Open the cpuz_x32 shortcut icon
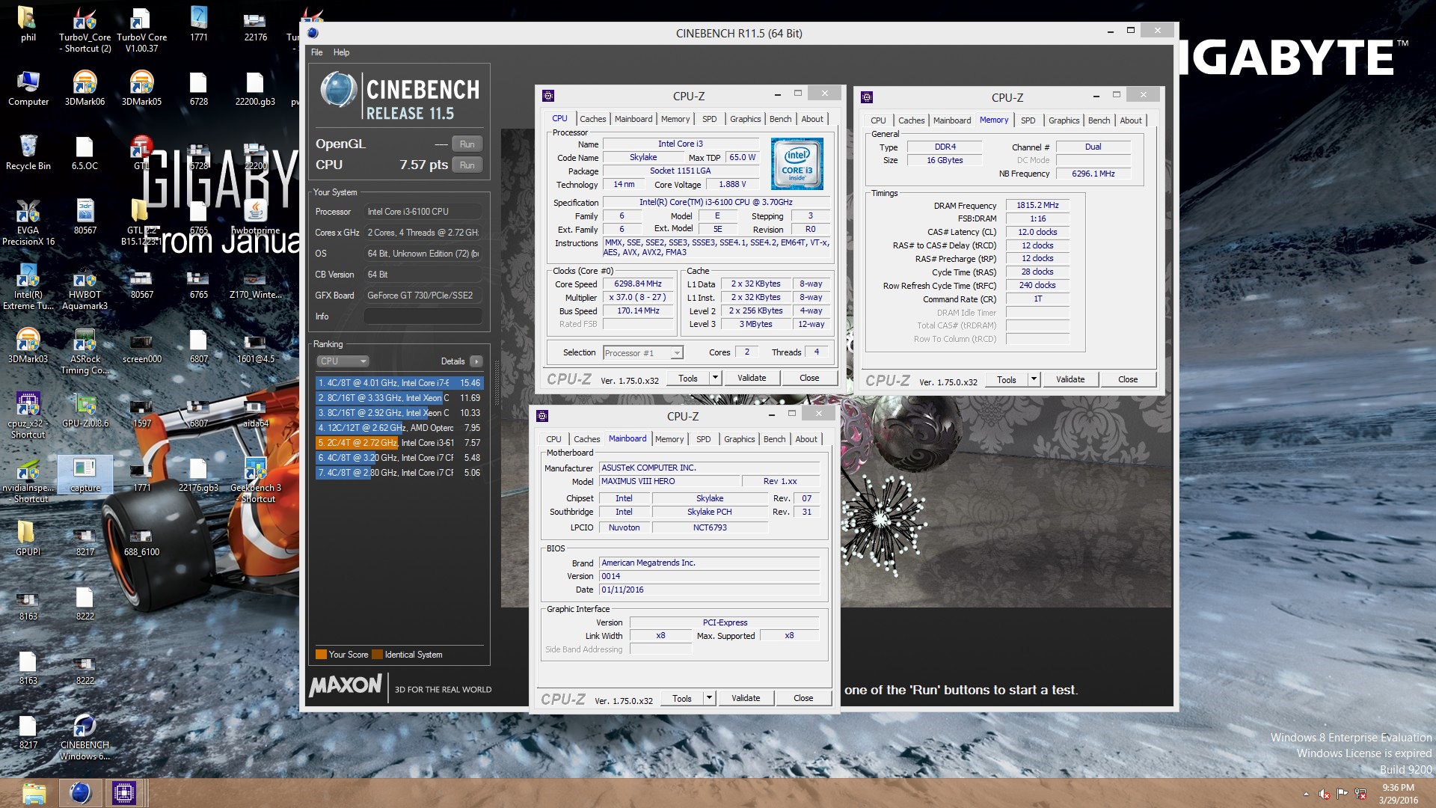This screenshot has height=808, width=1436. pyautogui.click(x=28, y=416)
